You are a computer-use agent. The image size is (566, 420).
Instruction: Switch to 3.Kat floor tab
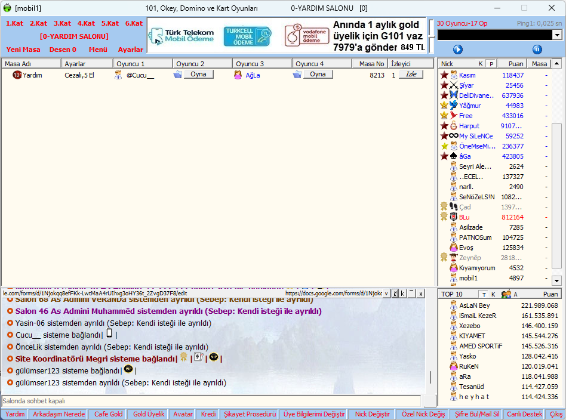tap(62, 23)
